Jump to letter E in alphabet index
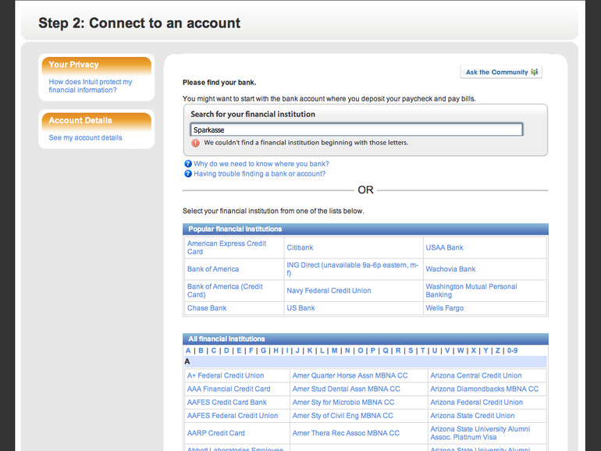The image size is (601, 451). 239,350
